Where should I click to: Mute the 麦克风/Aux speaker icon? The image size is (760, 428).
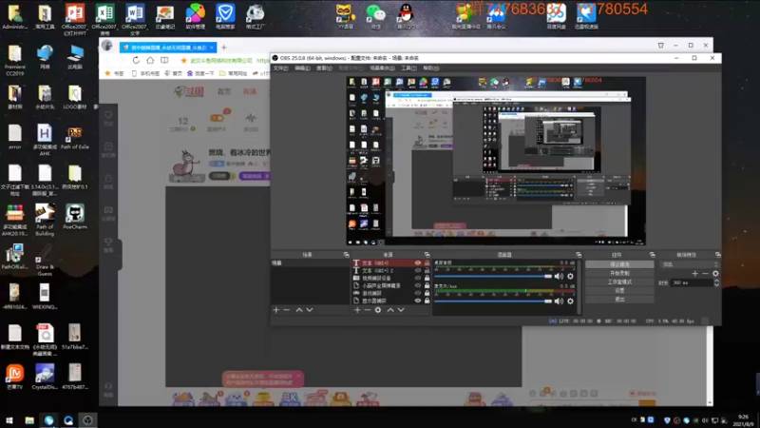tap(559, 302)
